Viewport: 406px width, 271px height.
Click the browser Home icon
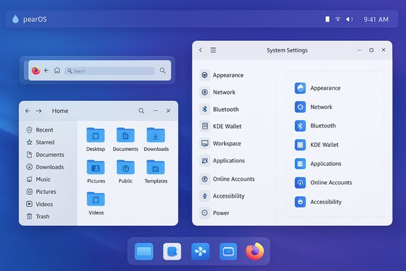57,71
